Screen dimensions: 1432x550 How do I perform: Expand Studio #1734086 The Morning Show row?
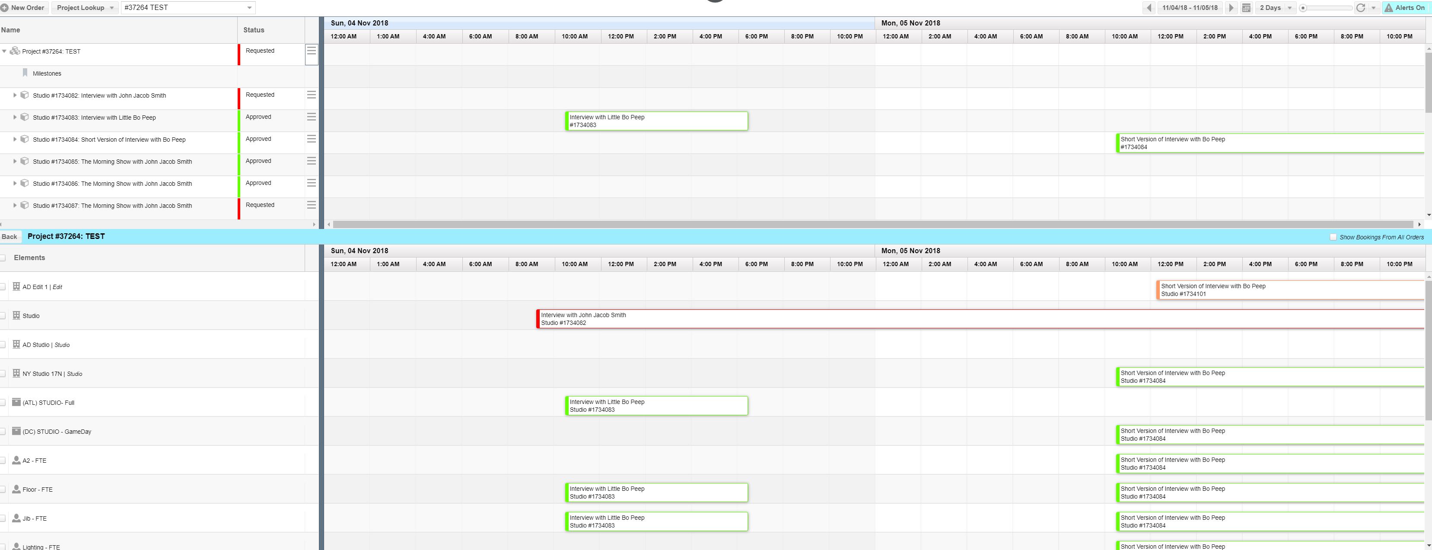[x=15, y=183]
